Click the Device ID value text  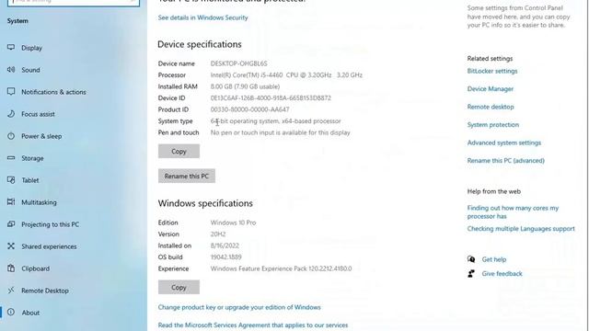pyautogui.click(x=271, y=98)
